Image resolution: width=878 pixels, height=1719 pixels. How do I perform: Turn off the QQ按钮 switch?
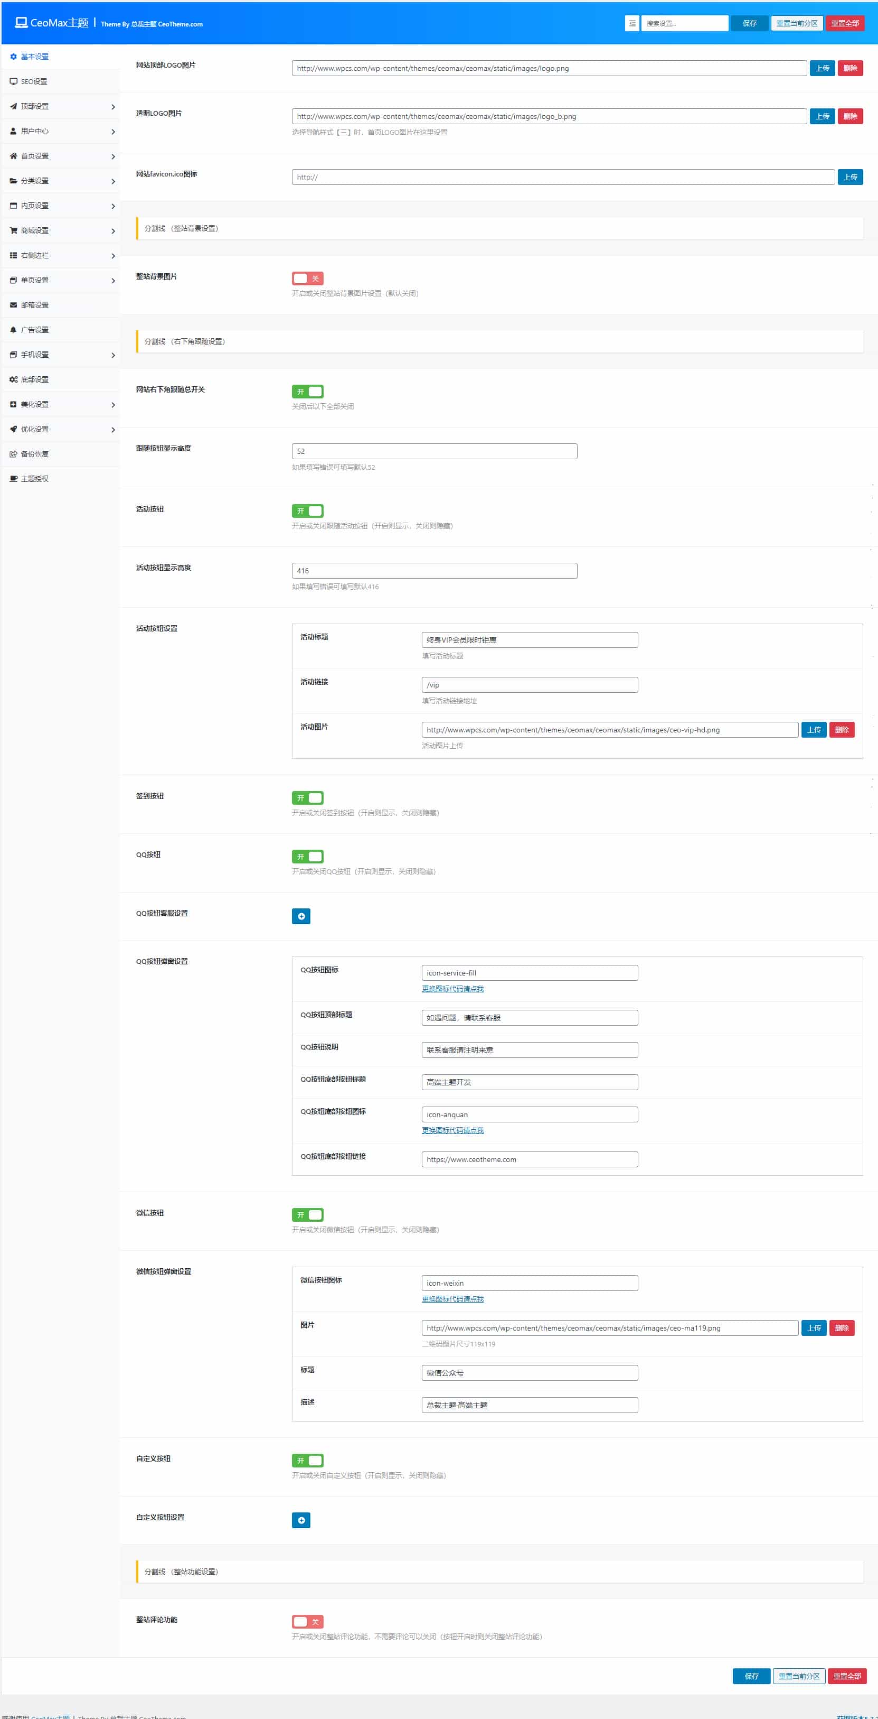coord(307,856)
